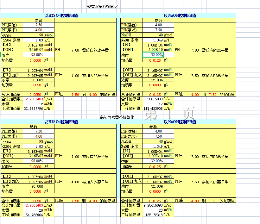Select PH(原始) 4.00 in 现有水量 NaOH table
The height and width of the screenshot is (224, 260).
coord(158,25)
